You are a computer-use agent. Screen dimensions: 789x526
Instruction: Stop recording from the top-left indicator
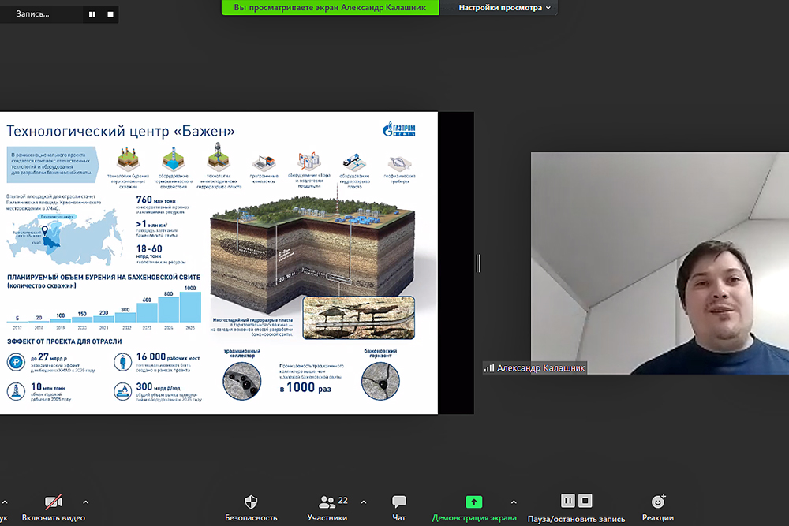click(110, 14)
